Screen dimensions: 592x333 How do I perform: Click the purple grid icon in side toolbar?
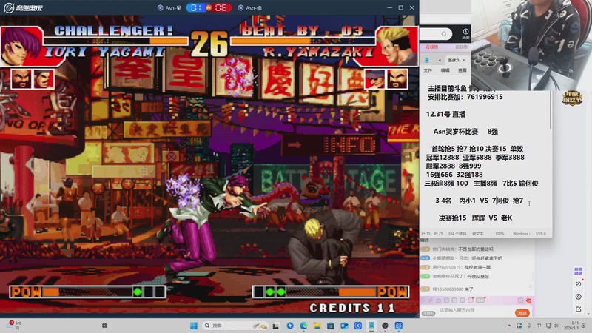point(578,271)
